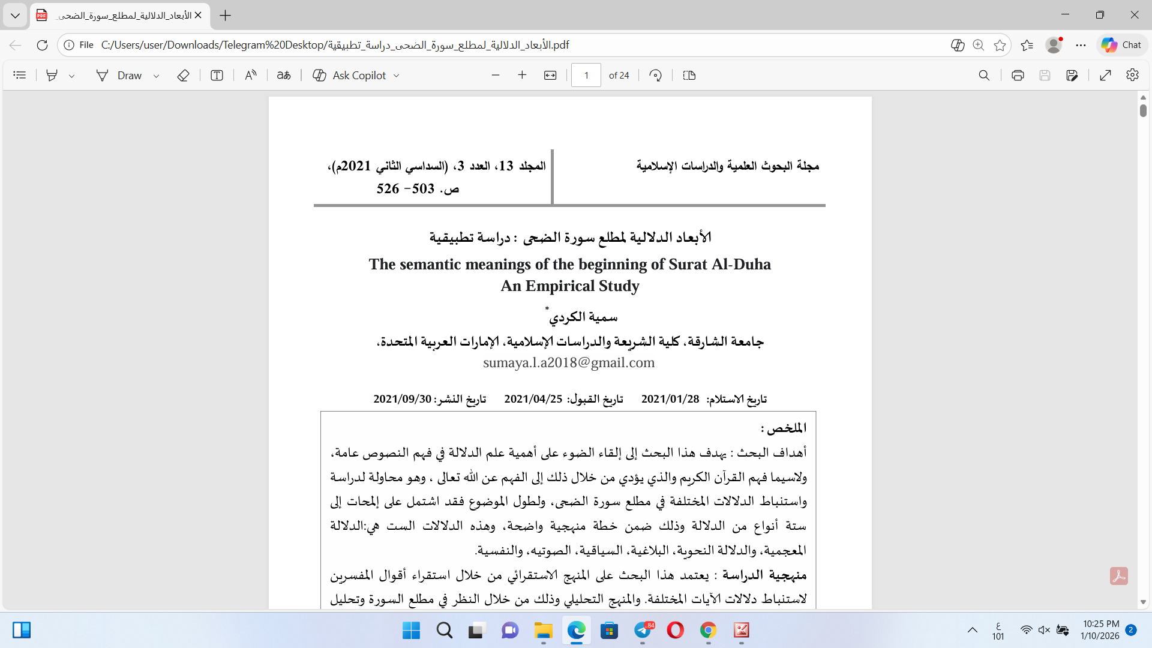The width and height of the screenshot is (1152, 648).
Task: Toggle the page view layout
Action: click(689, 76)
